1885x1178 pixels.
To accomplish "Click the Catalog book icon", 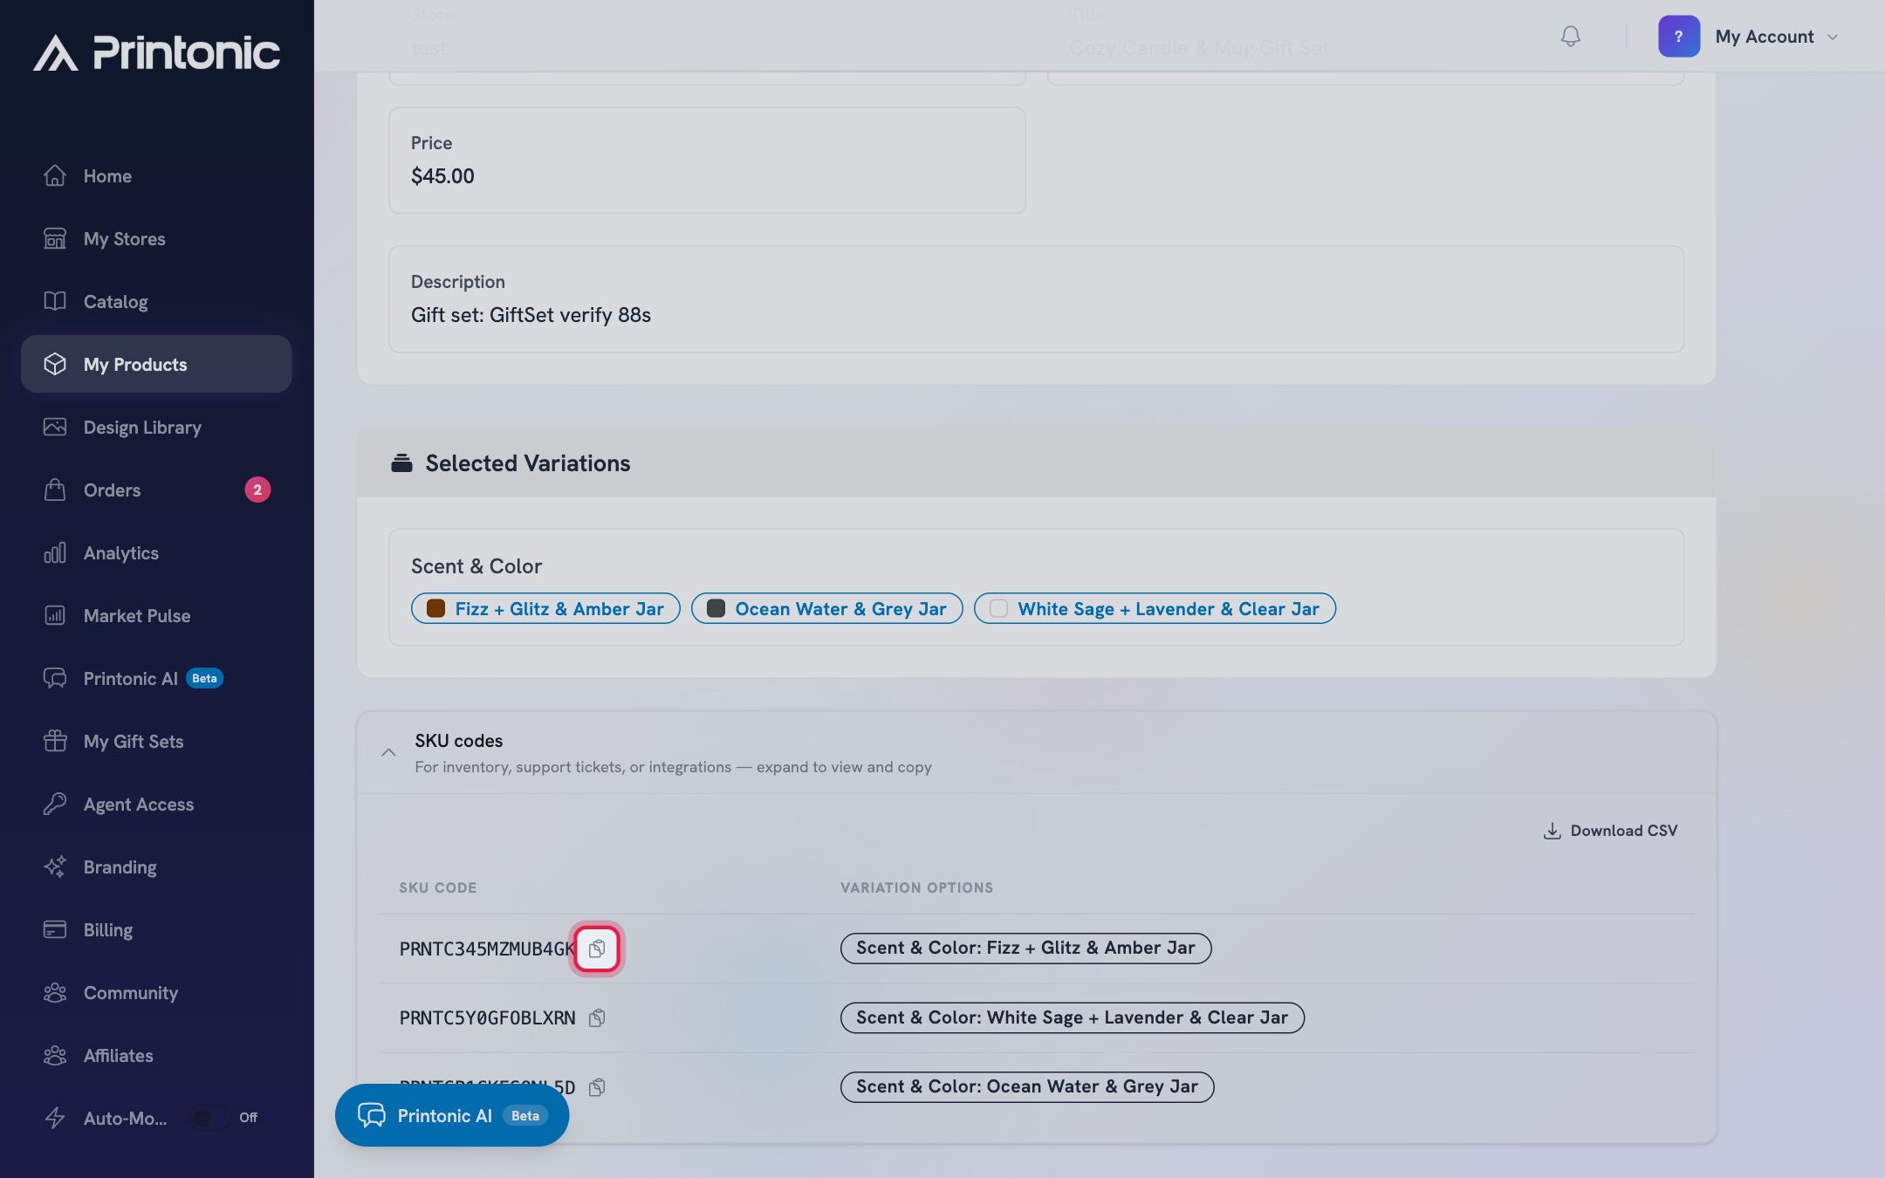I will click(55, 302).
